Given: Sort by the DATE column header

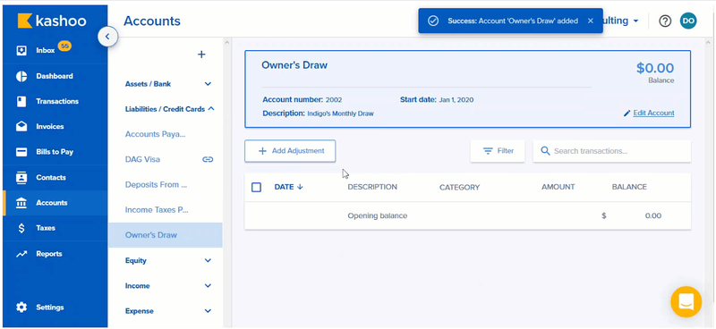Looking at the screenshot, I should 288,187.
